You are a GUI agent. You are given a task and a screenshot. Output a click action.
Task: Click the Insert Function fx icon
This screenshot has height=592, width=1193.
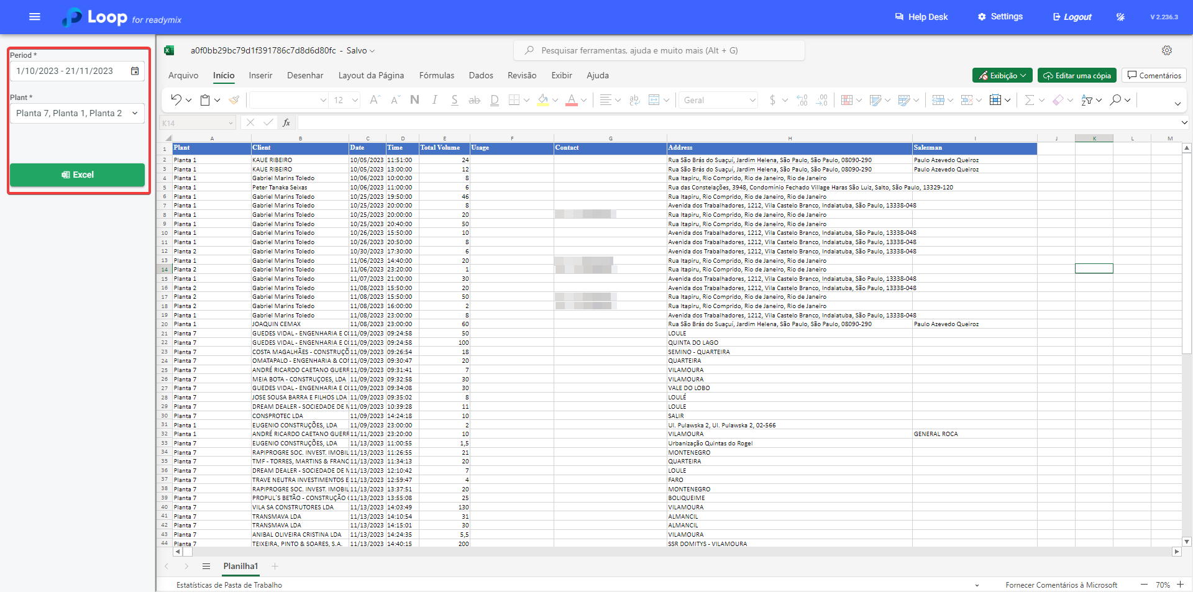click(x=286, y=123)
